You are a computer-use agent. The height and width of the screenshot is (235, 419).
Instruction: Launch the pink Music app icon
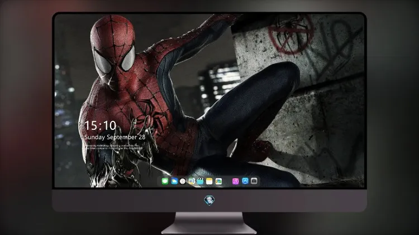(x=235, y=181)
